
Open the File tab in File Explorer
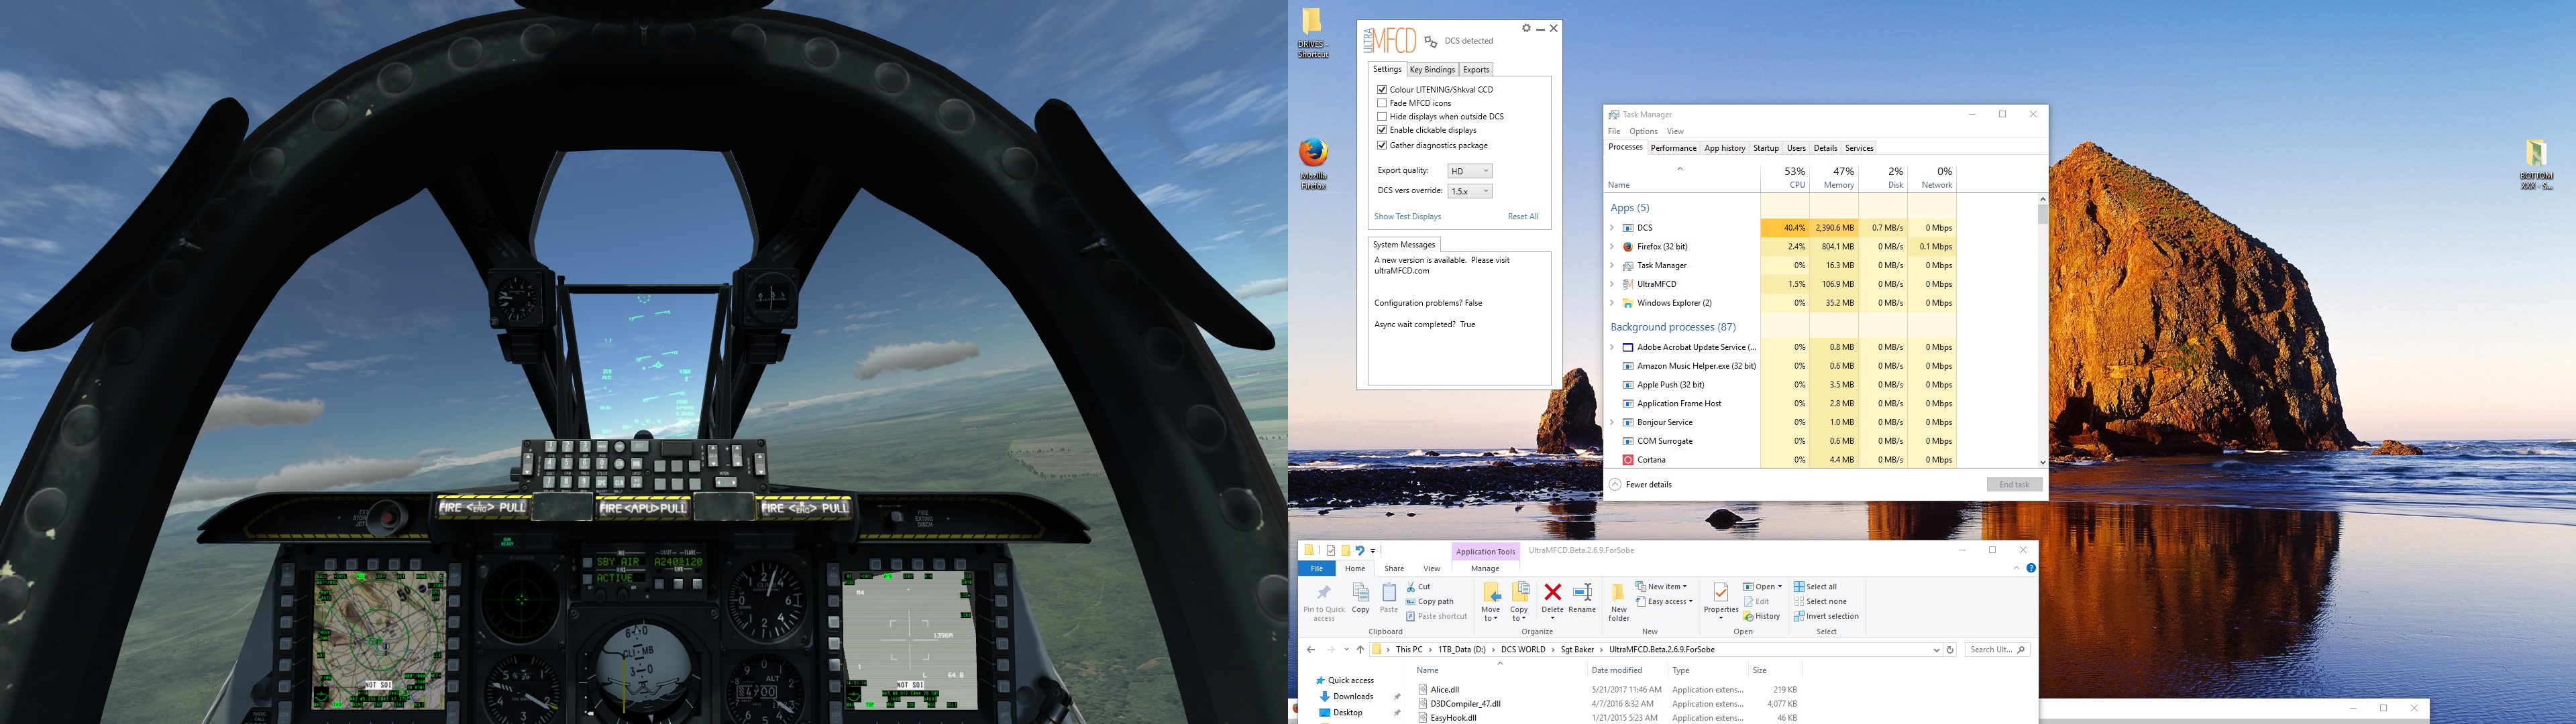tap(1317, 568)
